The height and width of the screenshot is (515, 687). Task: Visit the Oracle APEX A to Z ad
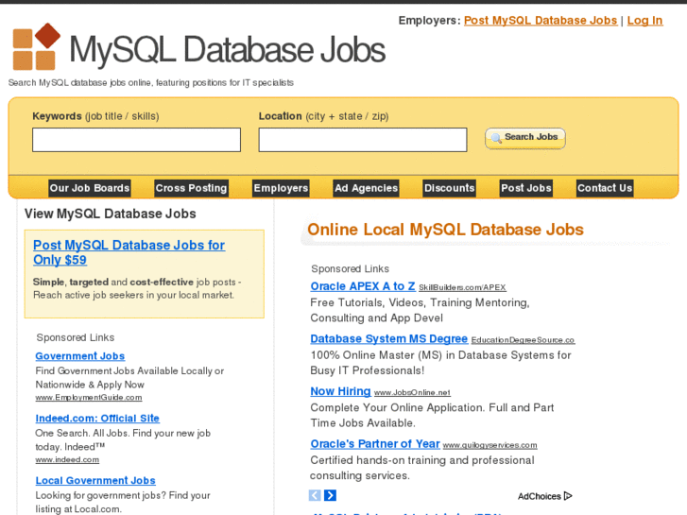(x=363, y=286)
